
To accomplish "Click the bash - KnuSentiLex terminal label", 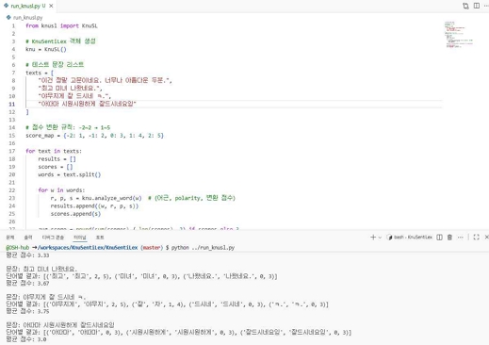I will (410, 238).
